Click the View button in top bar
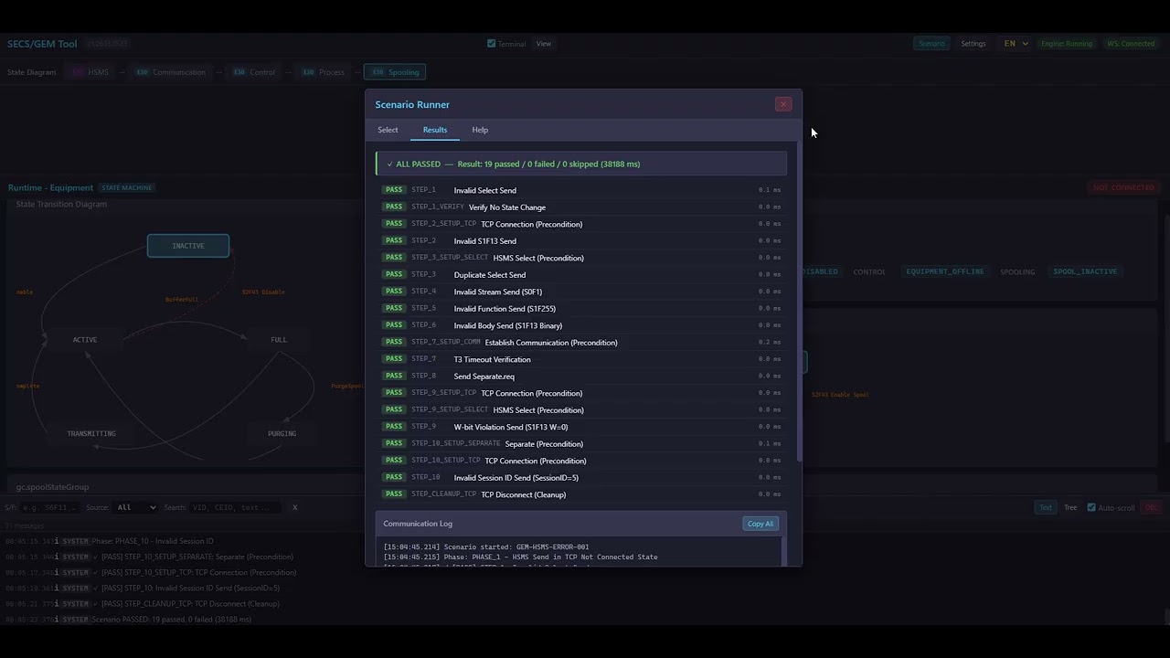 click(x=544, y=44)
